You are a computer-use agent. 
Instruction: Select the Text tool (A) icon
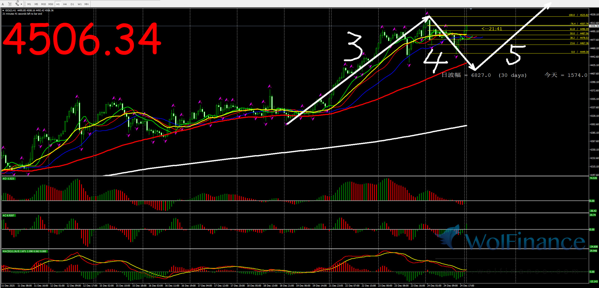tap(3, 4)
